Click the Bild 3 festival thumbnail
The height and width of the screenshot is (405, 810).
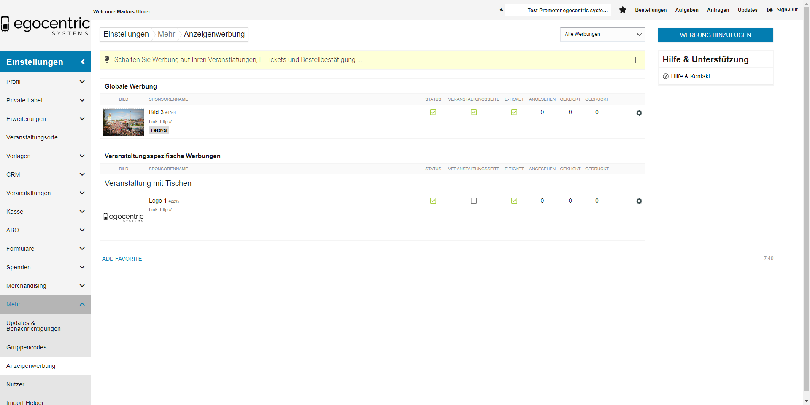click(124, 122)
